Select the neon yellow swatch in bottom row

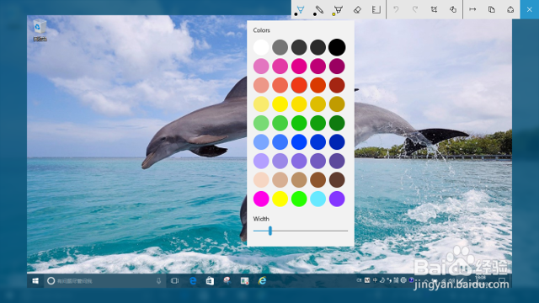pos(280,199)
